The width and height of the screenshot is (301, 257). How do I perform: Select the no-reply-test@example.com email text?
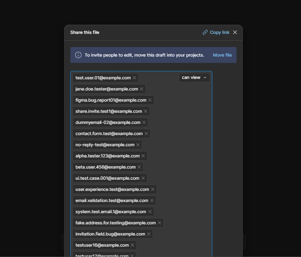point(105,145)
